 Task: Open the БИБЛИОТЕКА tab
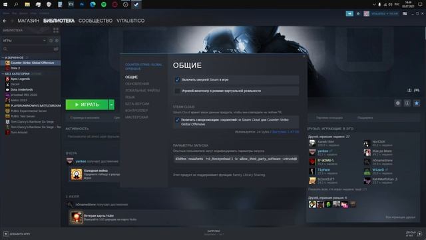coord(59,21)
